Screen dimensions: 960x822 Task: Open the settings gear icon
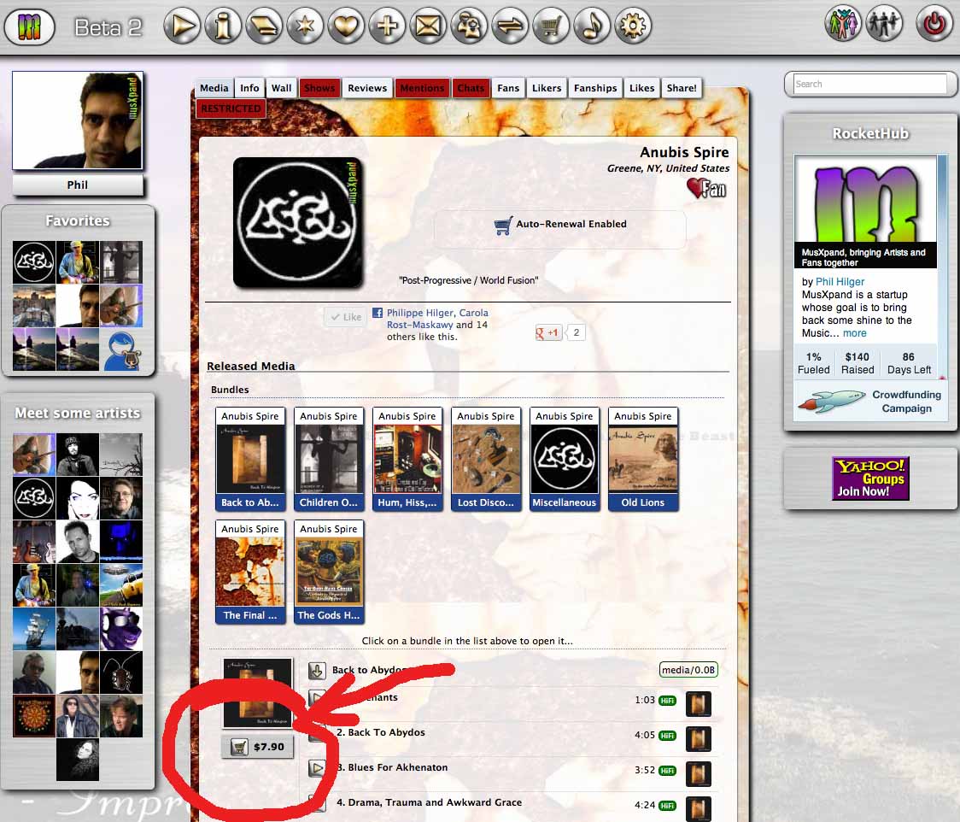coord(633,26)
